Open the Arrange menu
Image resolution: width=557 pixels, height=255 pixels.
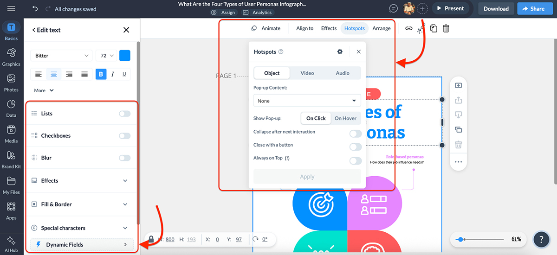pos(382,28)
